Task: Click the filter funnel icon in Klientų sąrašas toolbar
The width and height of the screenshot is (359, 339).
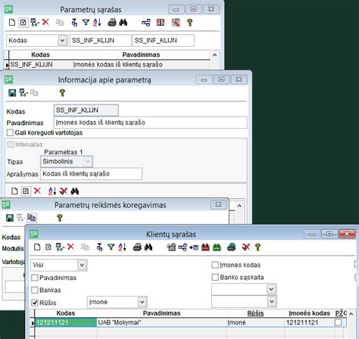Action: pyautogui.click(x=111, y=247)
